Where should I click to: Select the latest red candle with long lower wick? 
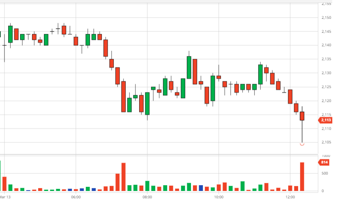click(x=302, y=116)
